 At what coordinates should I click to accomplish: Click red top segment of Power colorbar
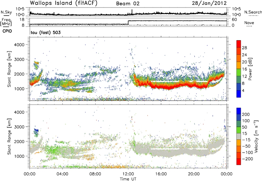(x=239, y=44)
